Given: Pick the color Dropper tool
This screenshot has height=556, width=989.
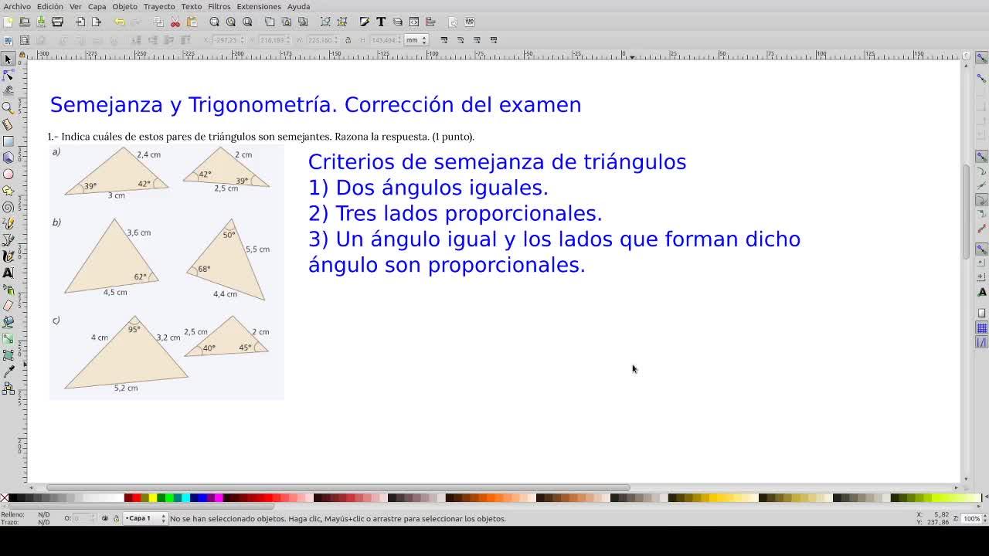Looking at the screenshot, I should (8, 371).
